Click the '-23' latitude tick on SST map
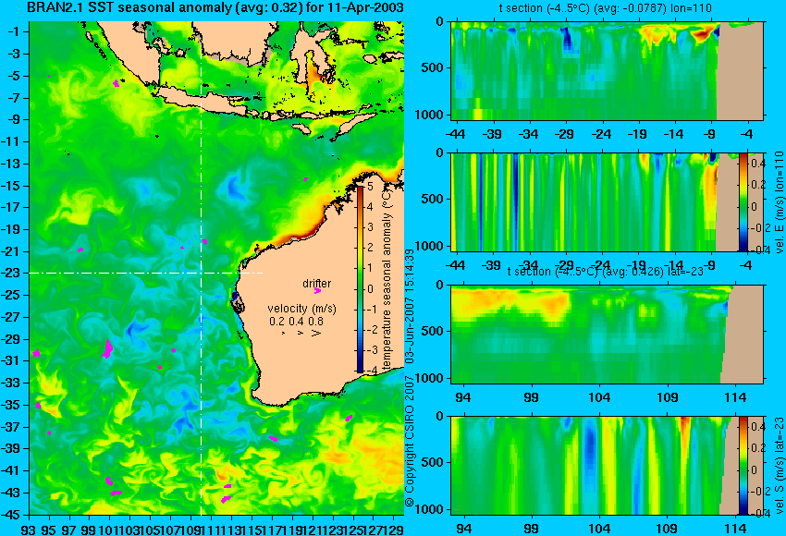 pos(11,273)
